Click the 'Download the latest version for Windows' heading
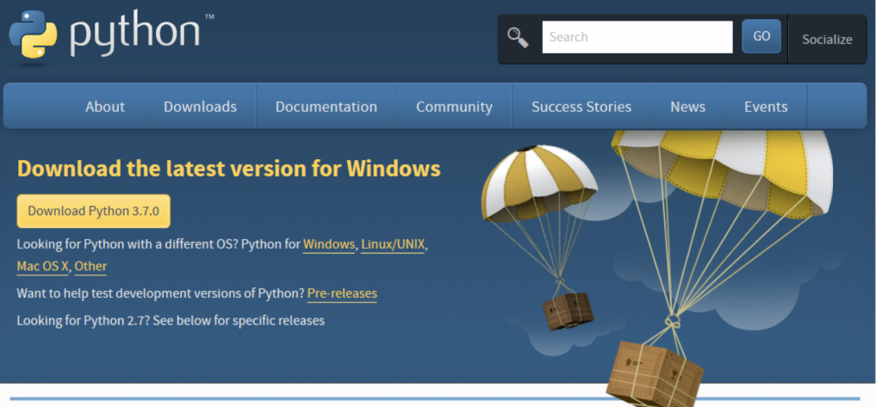 click(229, 169)
